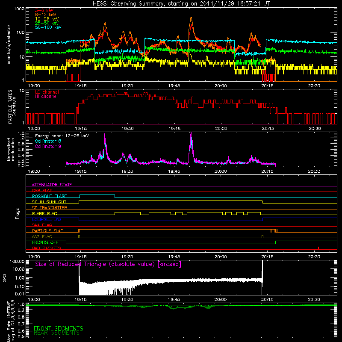Click the LO channel legend label

pyautogui.click(x=47, y=92)
